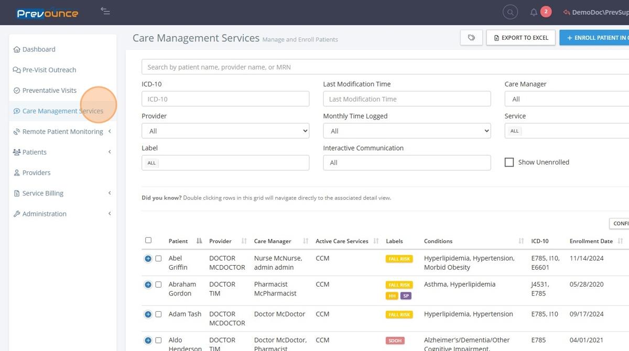Sort by the Care Manager column sort icon
Image resolution: width=629 pixels, height=351 pixels.
point(306,241)
